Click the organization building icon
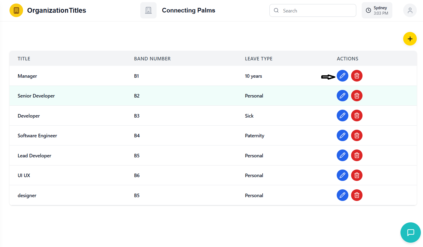This screenshot has height=247, width=423. tap(148, 11)
